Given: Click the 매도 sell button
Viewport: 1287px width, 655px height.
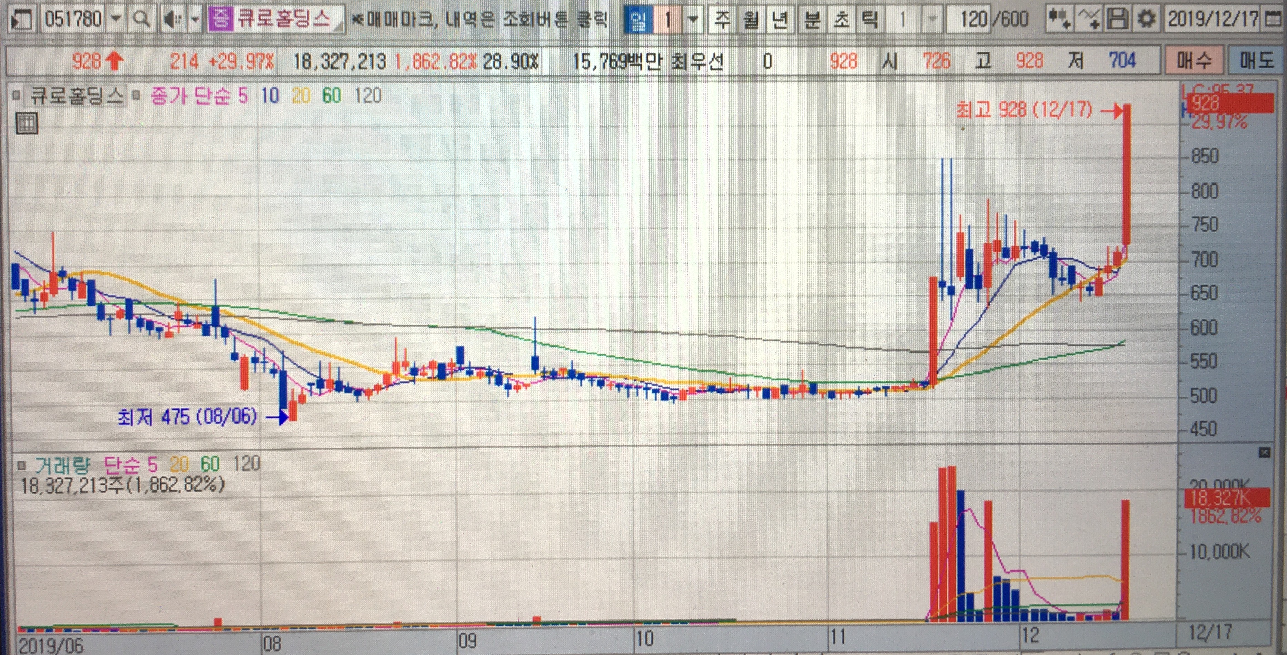Looking at the screenshot, I should pyautogui.click(x=1257, y=61).
